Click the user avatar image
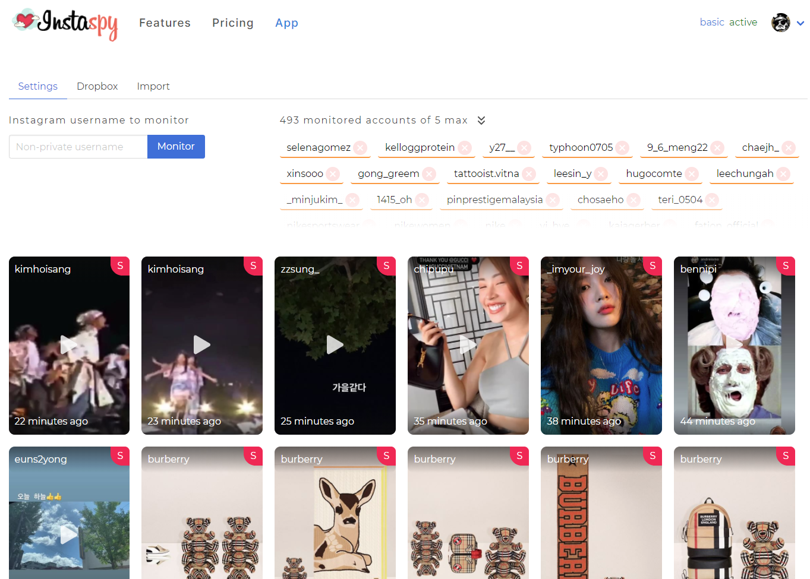810x579 pixels. (x=780, y=23)
